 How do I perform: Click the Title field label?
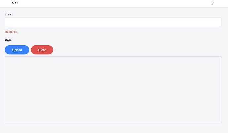pos(8,14)
